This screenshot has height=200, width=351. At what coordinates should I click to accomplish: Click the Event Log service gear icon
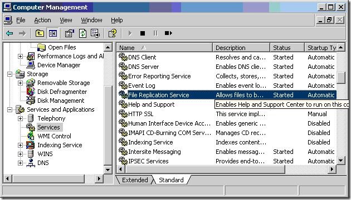point(123,86)
